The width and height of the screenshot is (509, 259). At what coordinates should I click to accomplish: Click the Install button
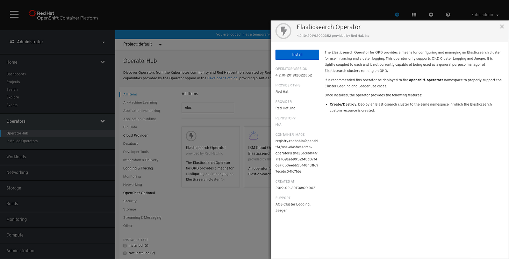(x=297, y=55)
